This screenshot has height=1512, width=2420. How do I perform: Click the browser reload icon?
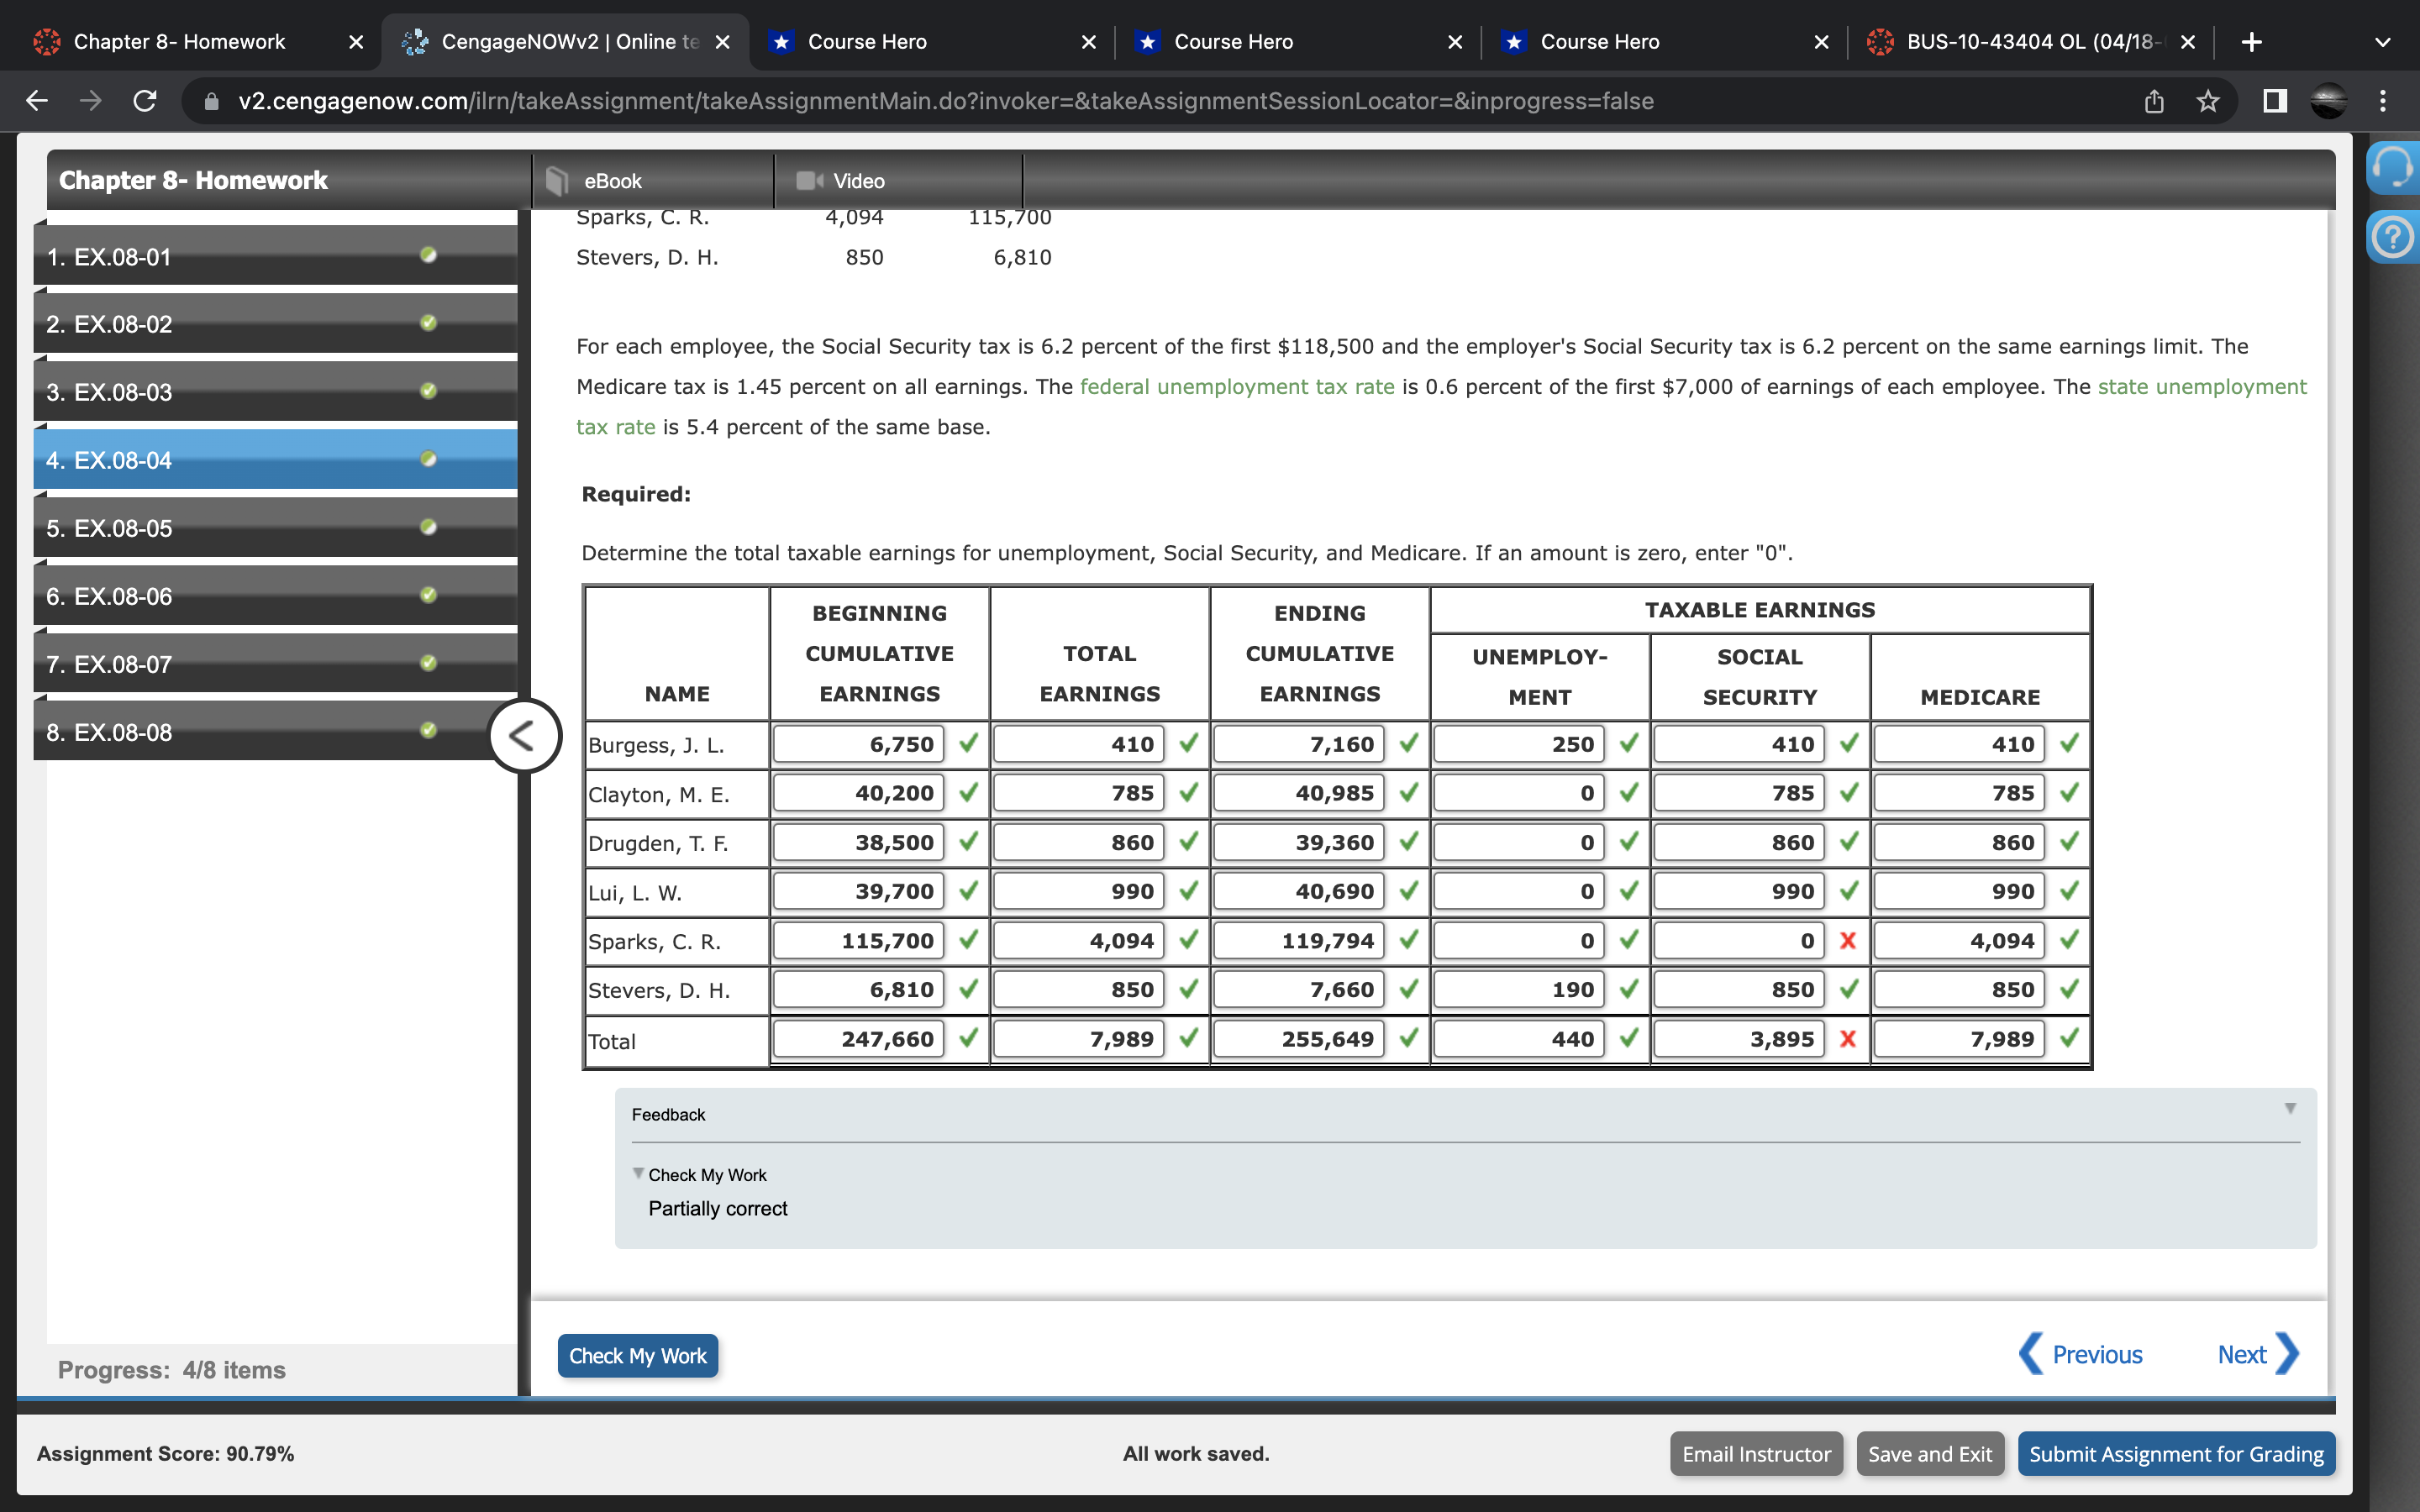pos(145,101)
